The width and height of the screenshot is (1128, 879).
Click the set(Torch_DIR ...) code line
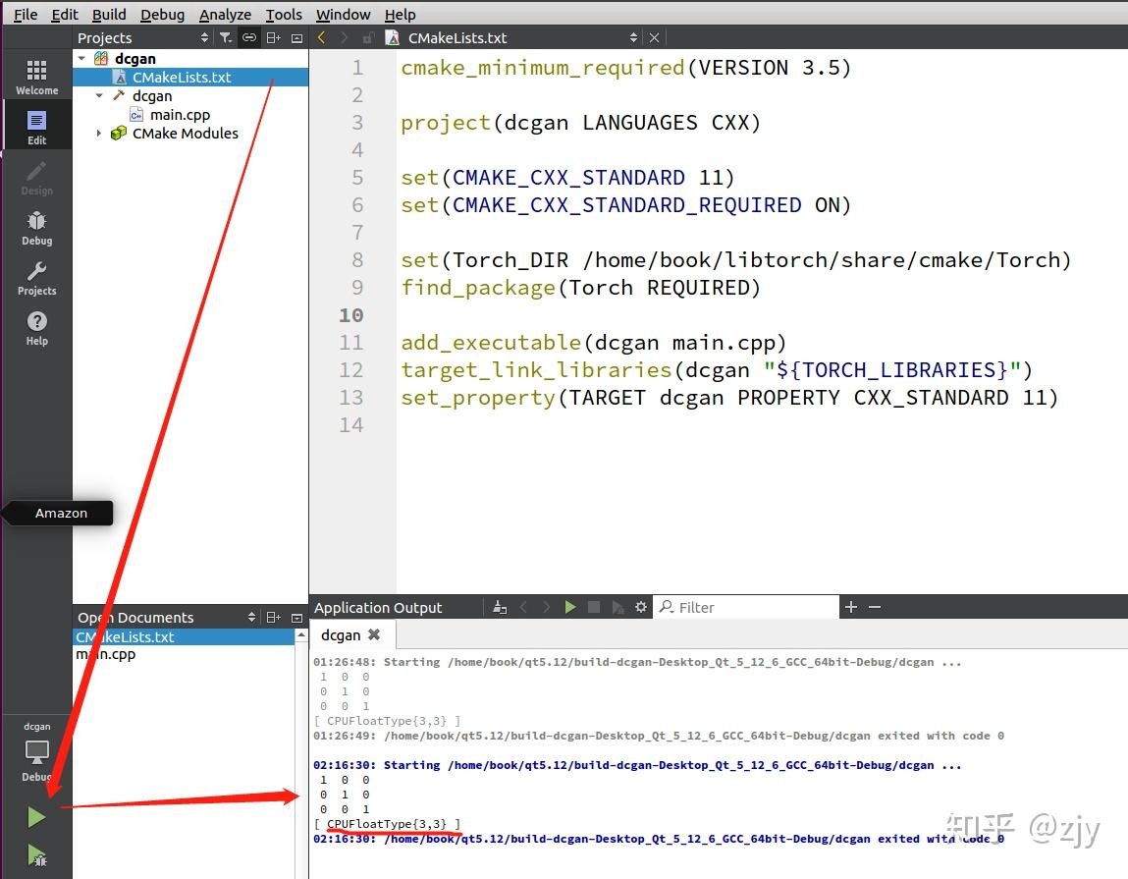tap(736, 260)
